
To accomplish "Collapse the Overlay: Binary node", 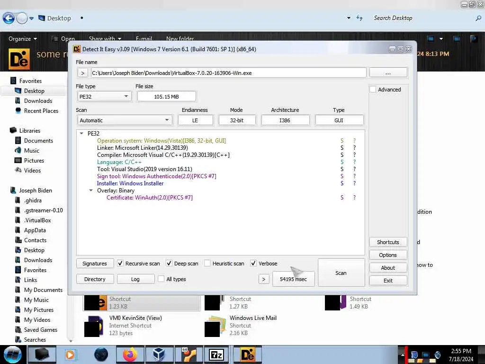I will pyautogui.click(x=91, y=191).
